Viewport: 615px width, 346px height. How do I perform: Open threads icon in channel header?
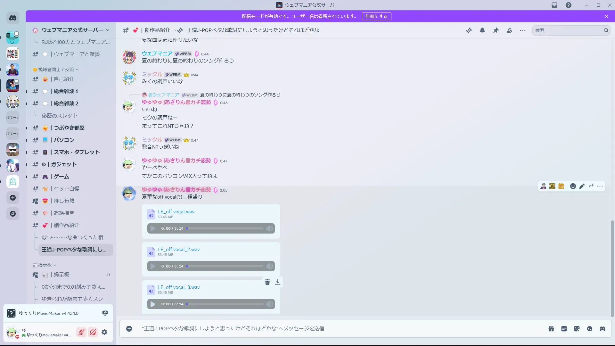[469, 30]
